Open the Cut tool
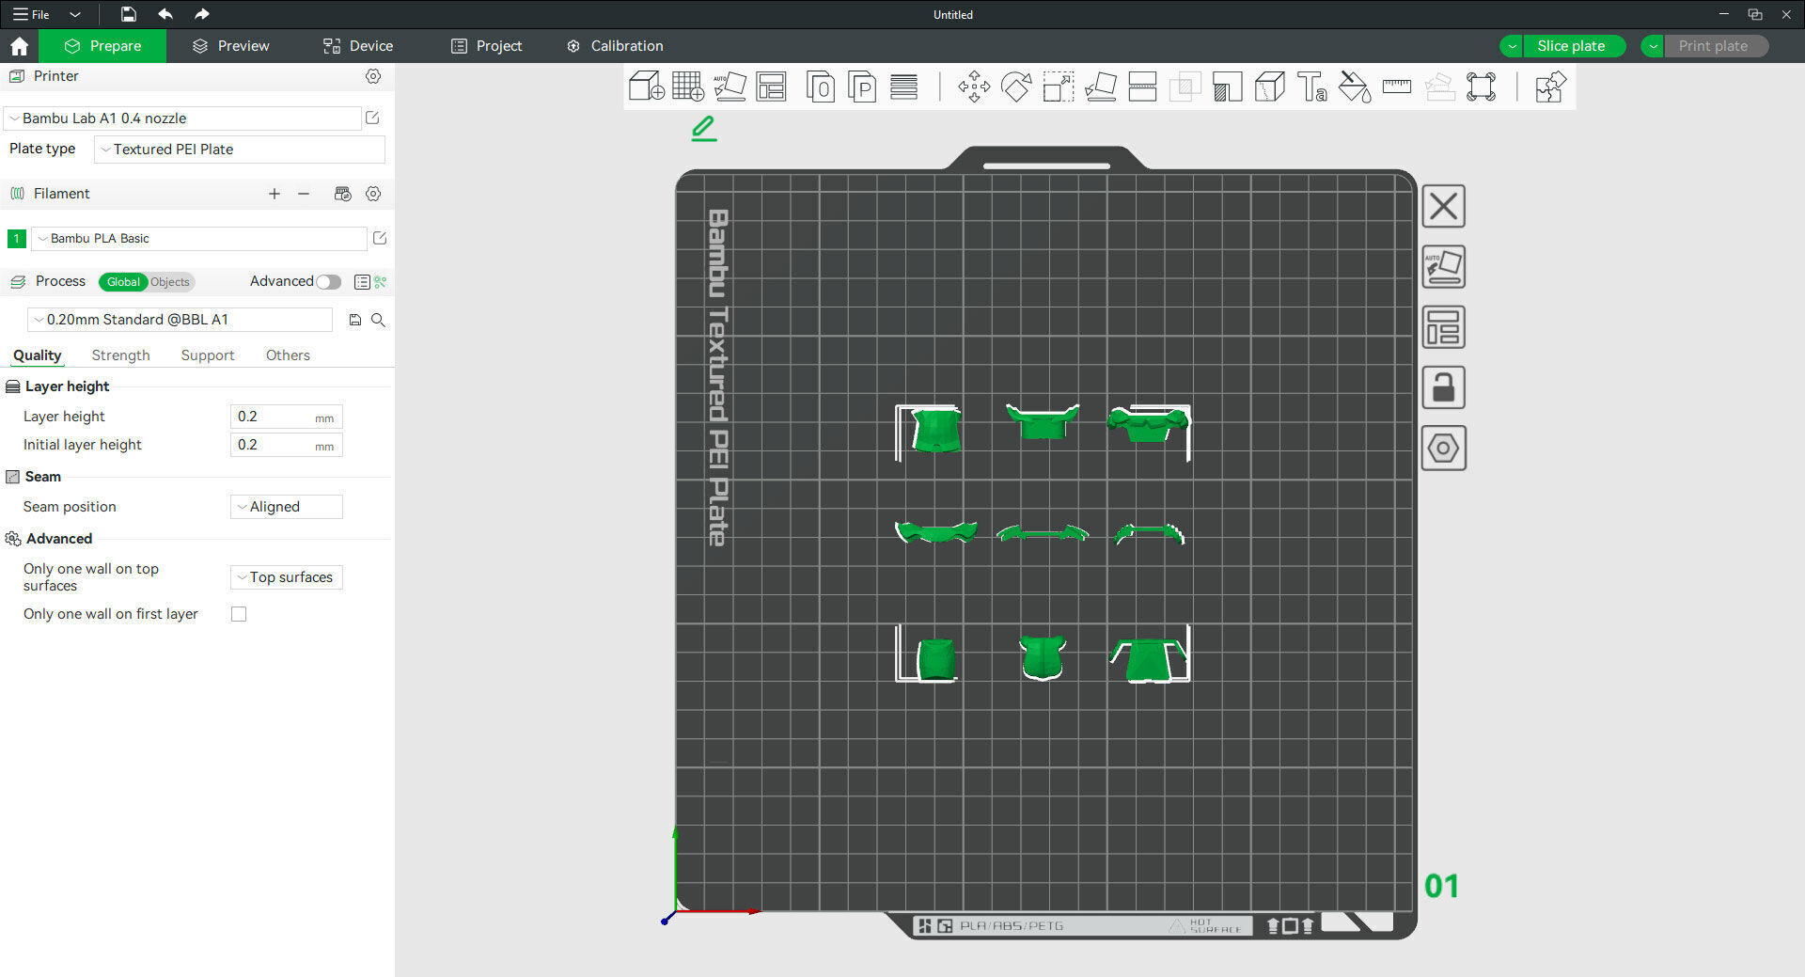Screen dimensions: 1805x977 point(1142,87)
